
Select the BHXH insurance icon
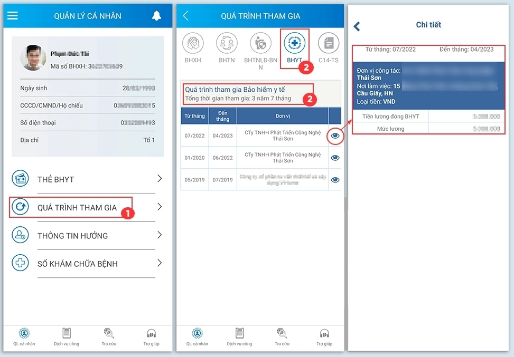tap(193, 43)
